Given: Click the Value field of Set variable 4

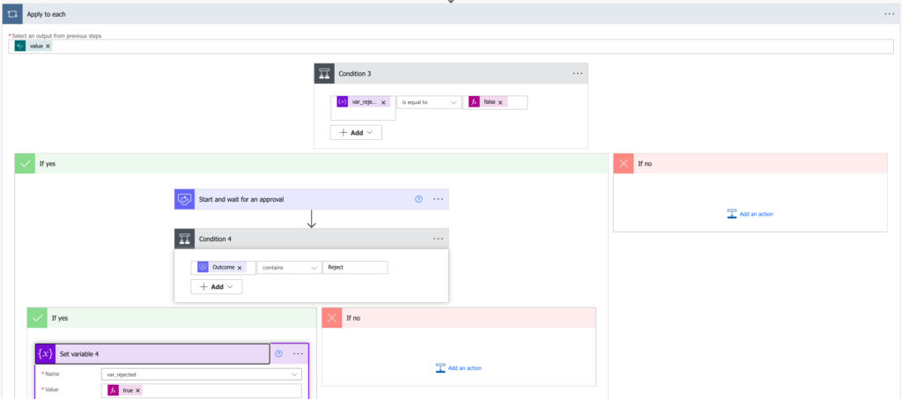Looking at the screenshot, I should (202, 391).
